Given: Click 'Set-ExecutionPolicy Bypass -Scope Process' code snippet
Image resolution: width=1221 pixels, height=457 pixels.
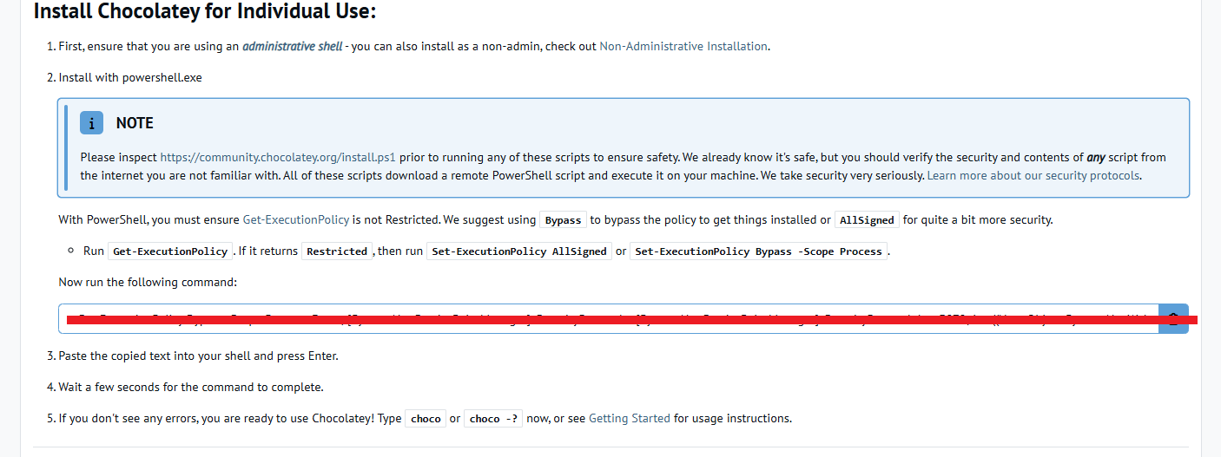Looking at the screenshot, I should [x=758, y=251].
